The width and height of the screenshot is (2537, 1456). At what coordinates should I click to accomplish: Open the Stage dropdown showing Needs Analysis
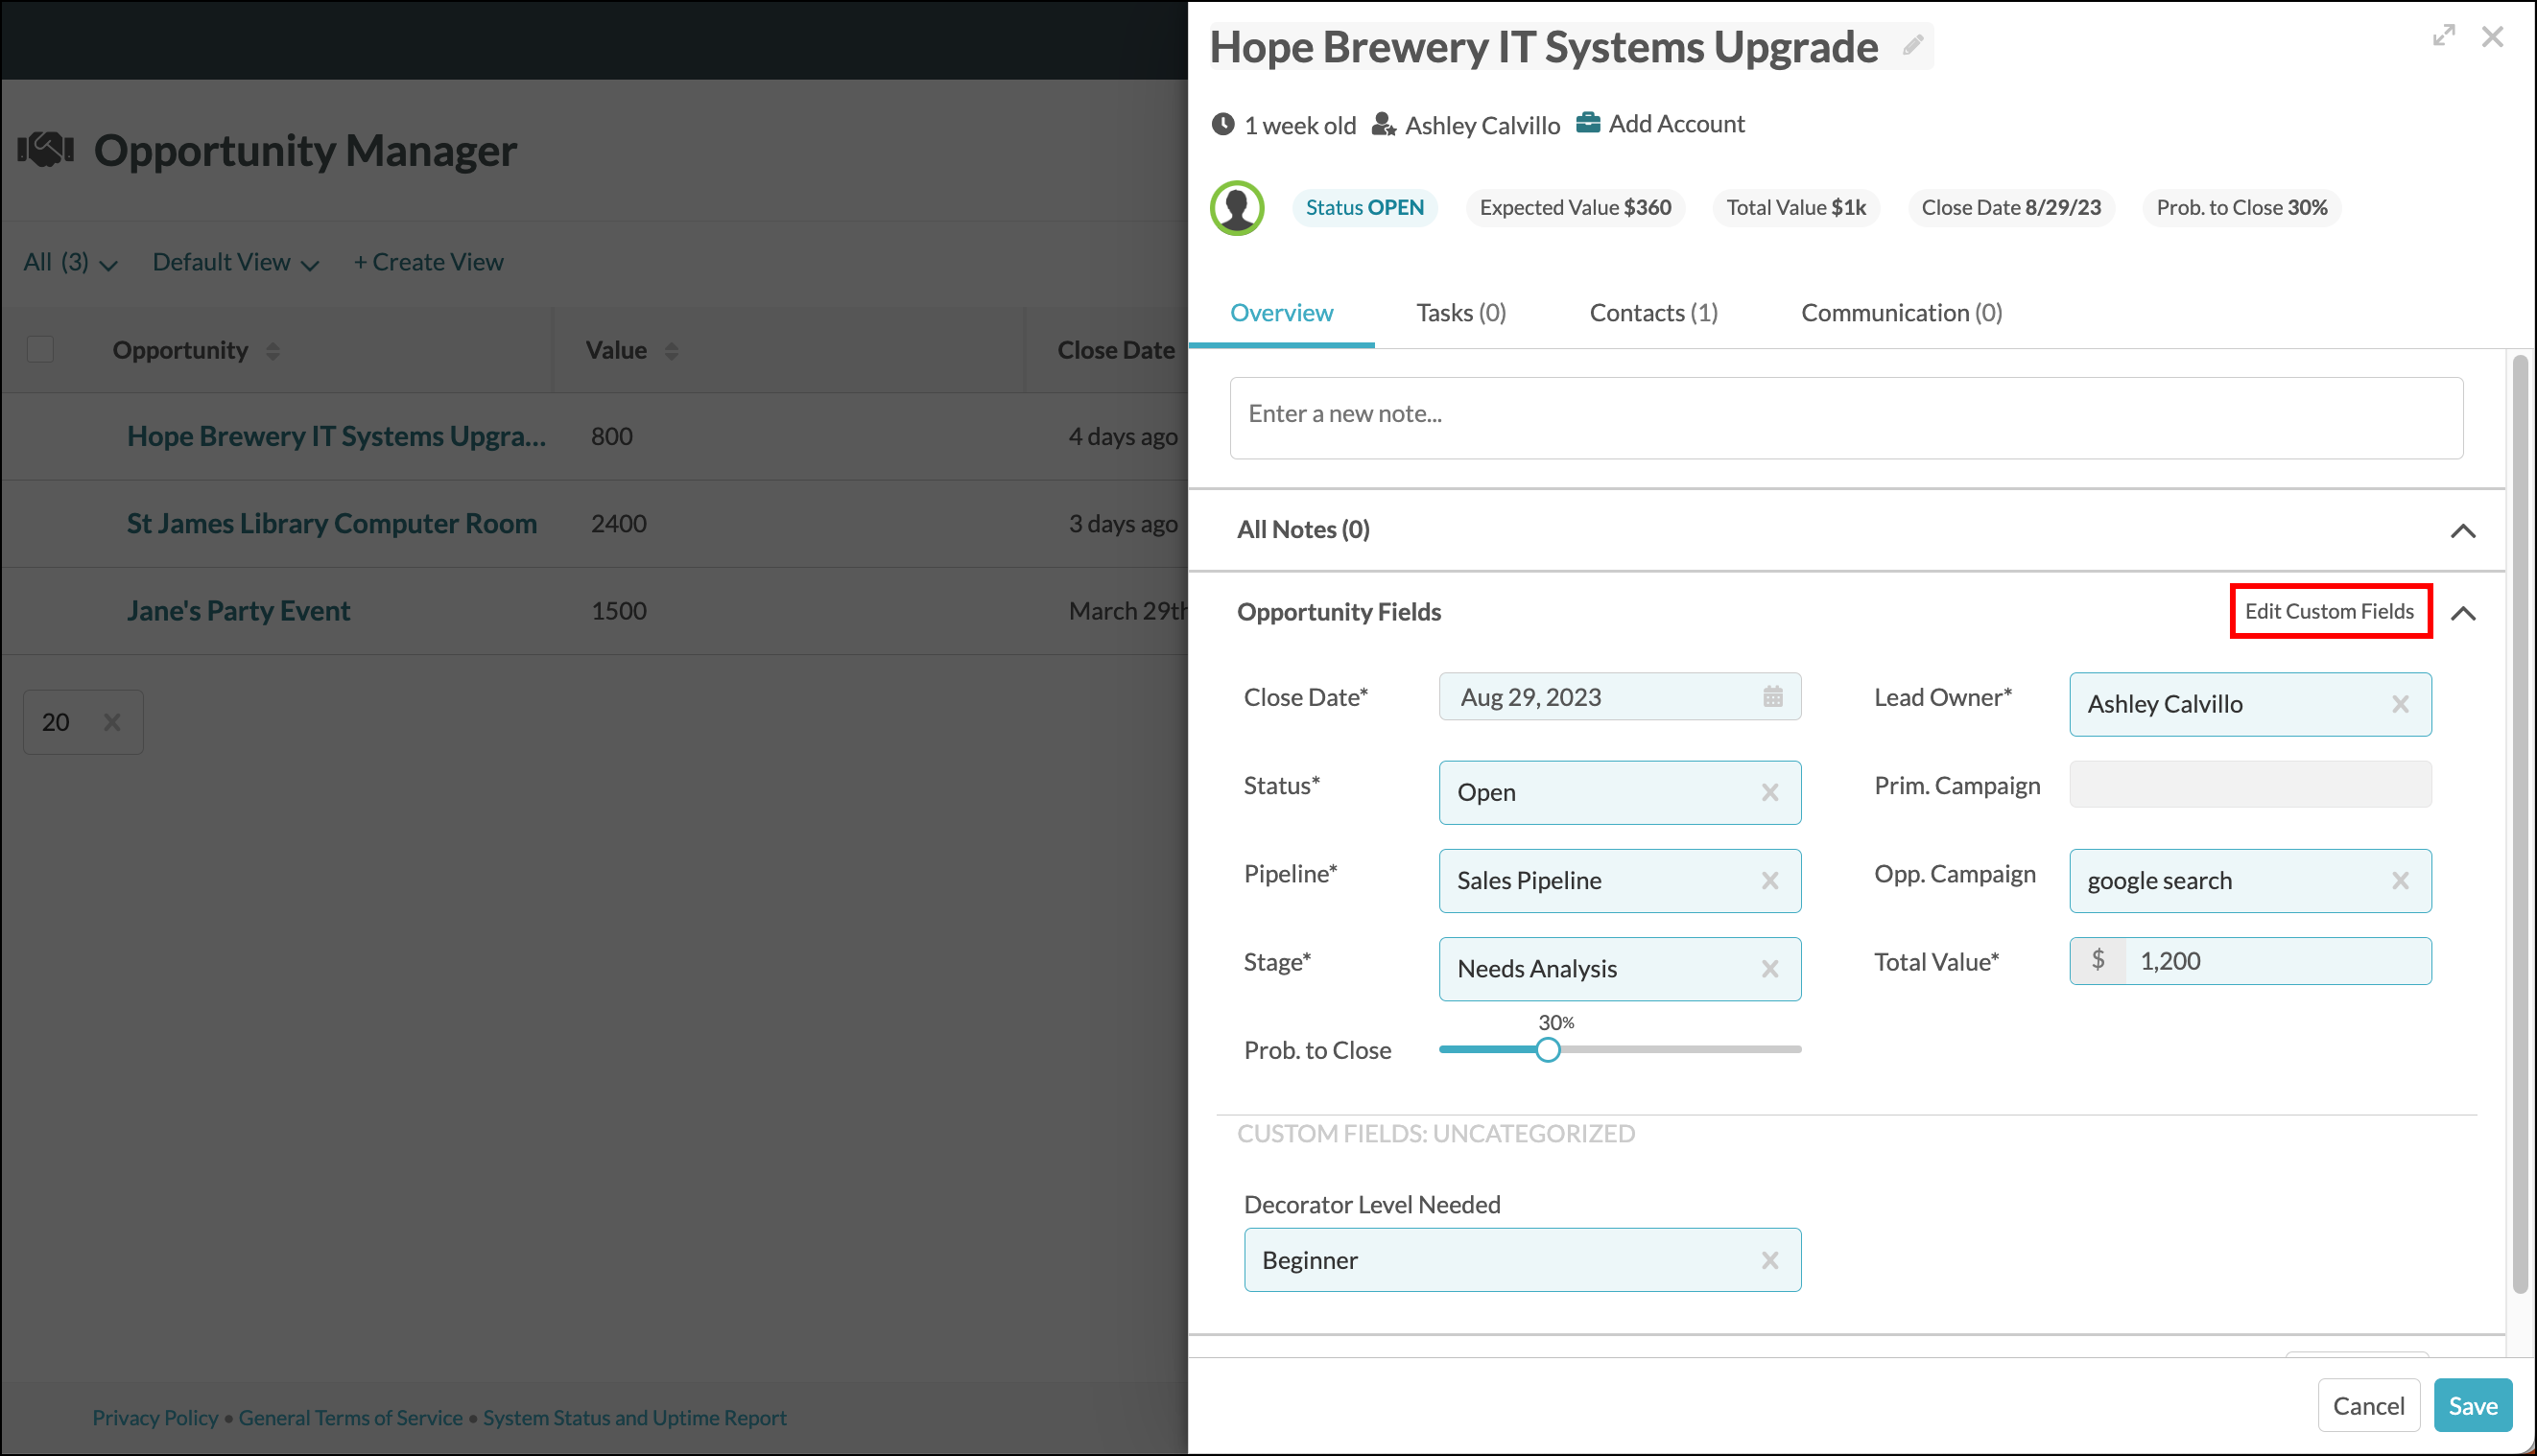click(x=1620, y=969)
